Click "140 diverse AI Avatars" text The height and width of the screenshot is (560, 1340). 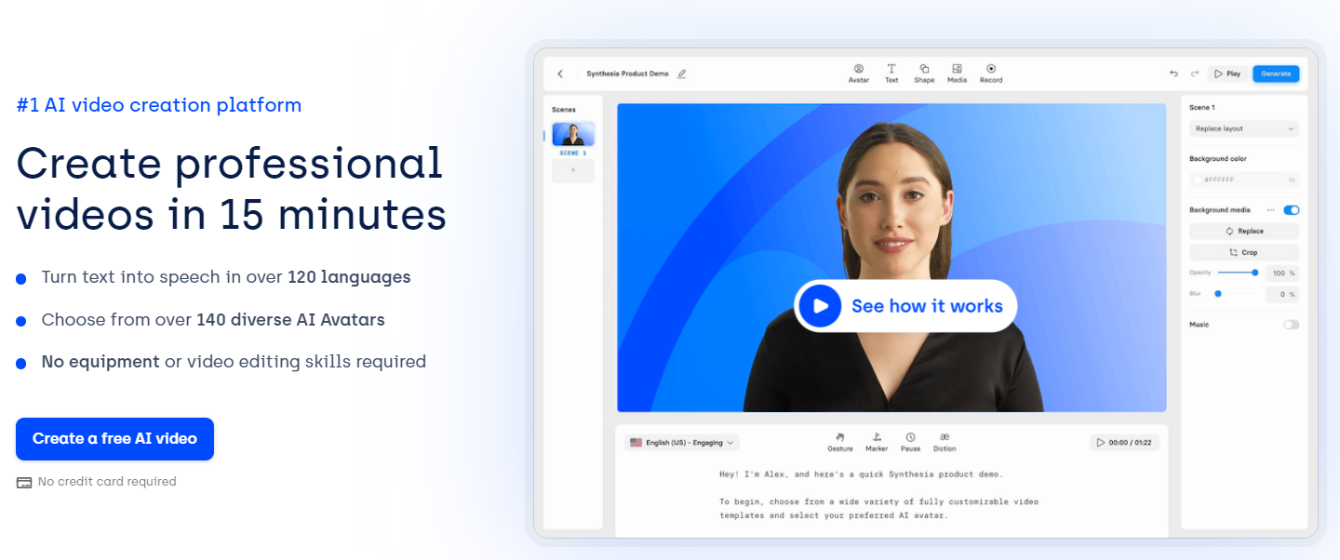click(x=290, y=320)
